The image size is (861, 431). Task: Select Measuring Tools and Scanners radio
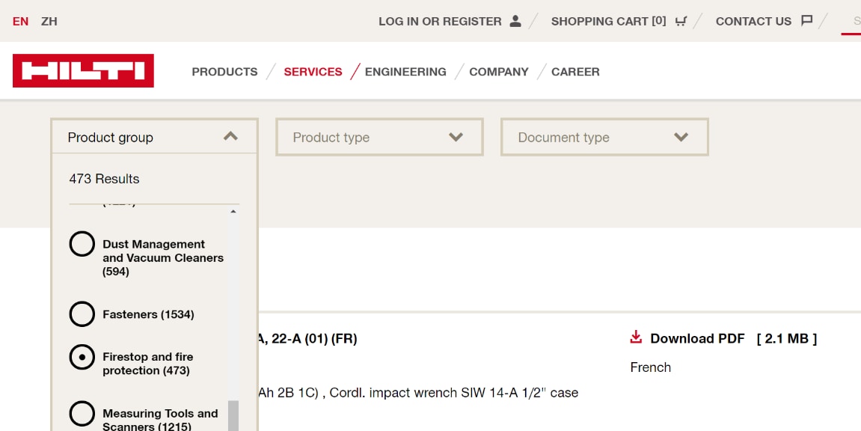pyautogui.click(x=82, y=414)
